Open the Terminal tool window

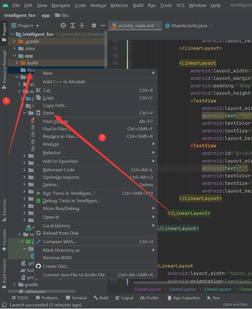[76, 298]
